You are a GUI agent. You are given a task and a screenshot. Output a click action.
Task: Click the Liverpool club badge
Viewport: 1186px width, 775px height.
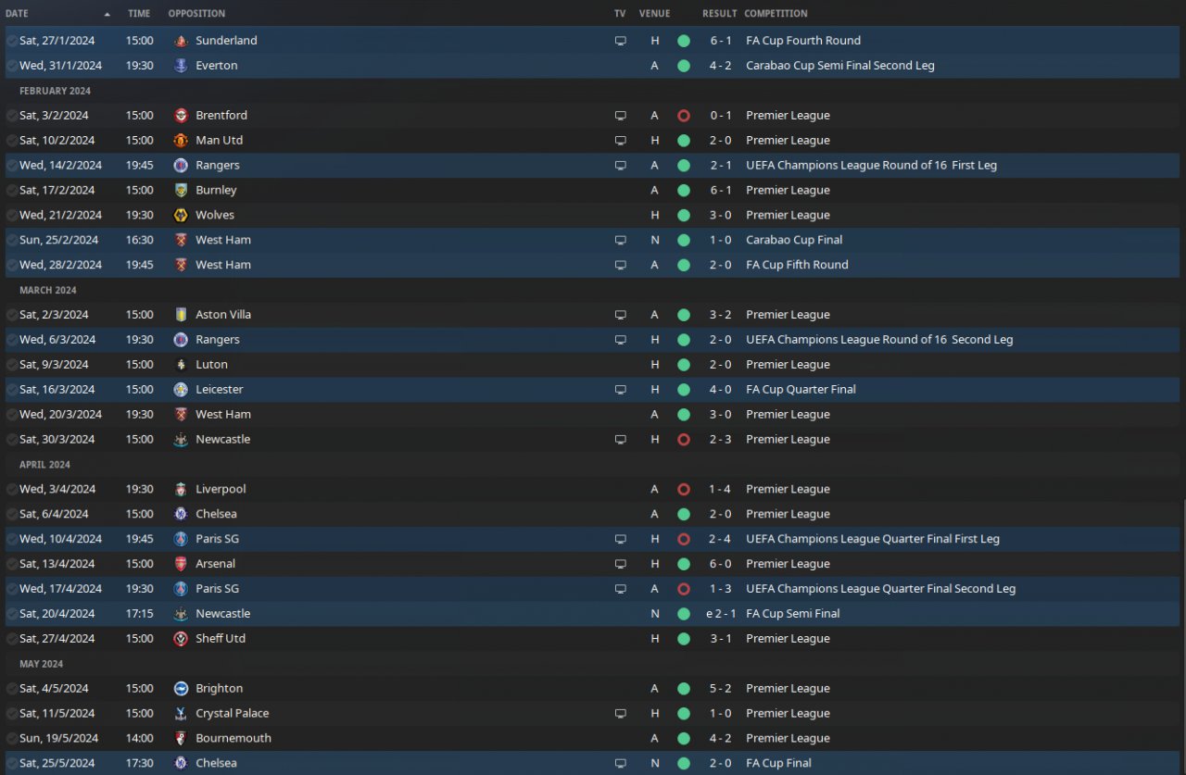[x=181, y=490]
